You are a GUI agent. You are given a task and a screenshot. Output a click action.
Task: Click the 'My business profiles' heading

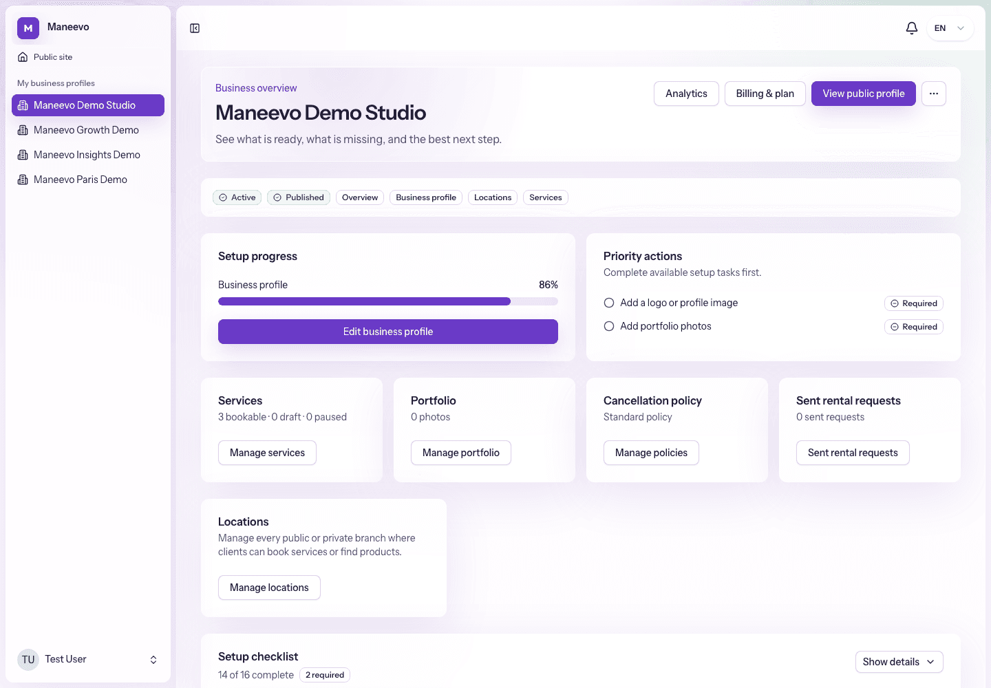(x=56, y=83)
